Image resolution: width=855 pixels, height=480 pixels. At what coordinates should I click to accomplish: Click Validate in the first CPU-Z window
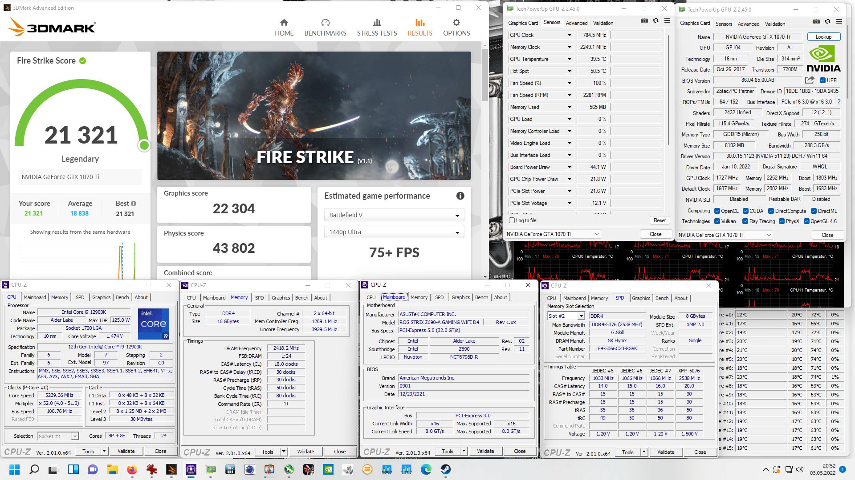(126, 451)
